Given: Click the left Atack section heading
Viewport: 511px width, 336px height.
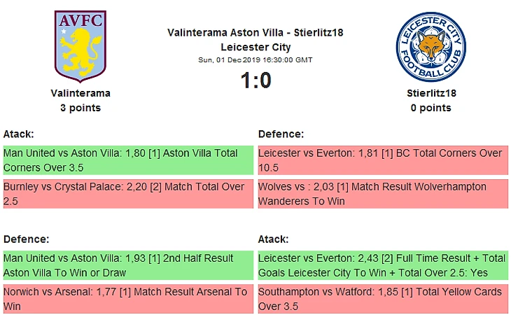Looking at the screenshot, I should 19,134.
